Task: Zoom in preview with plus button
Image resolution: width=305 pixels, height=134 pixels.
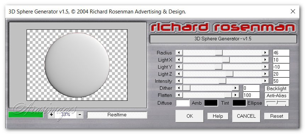Action: click(51, 115)
